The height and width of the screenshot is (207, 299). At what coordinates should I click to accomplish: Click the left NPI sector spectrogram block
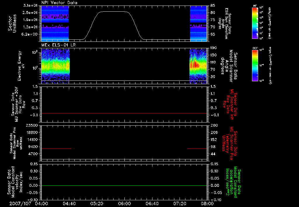55,23
